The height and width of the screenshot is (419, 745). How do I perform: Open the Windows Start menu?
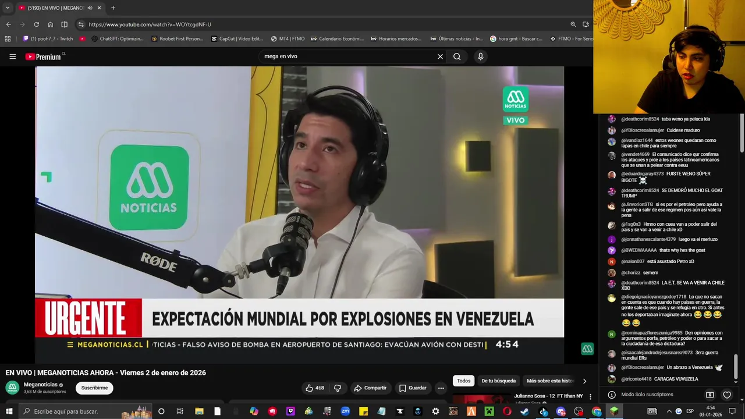click(x=9, y=411)
